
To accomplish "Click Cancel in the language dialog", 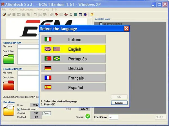I will tap(119, 103).
